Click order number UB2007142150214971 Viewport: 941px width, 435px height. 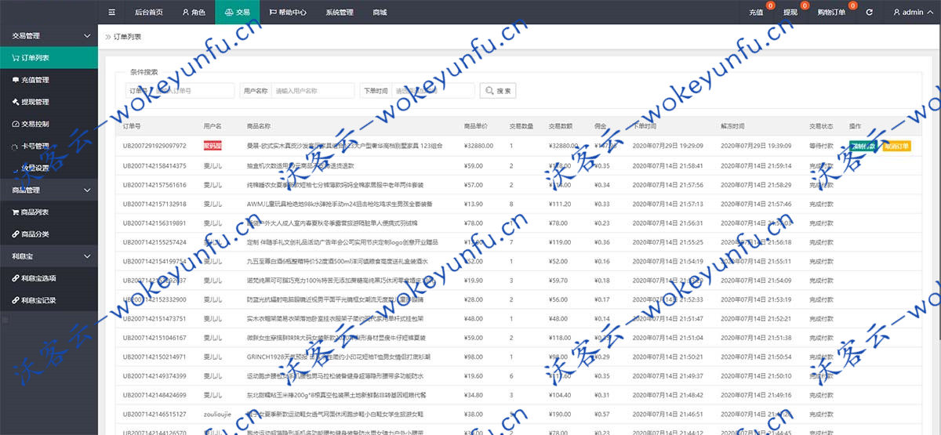[x=154, y=357]
